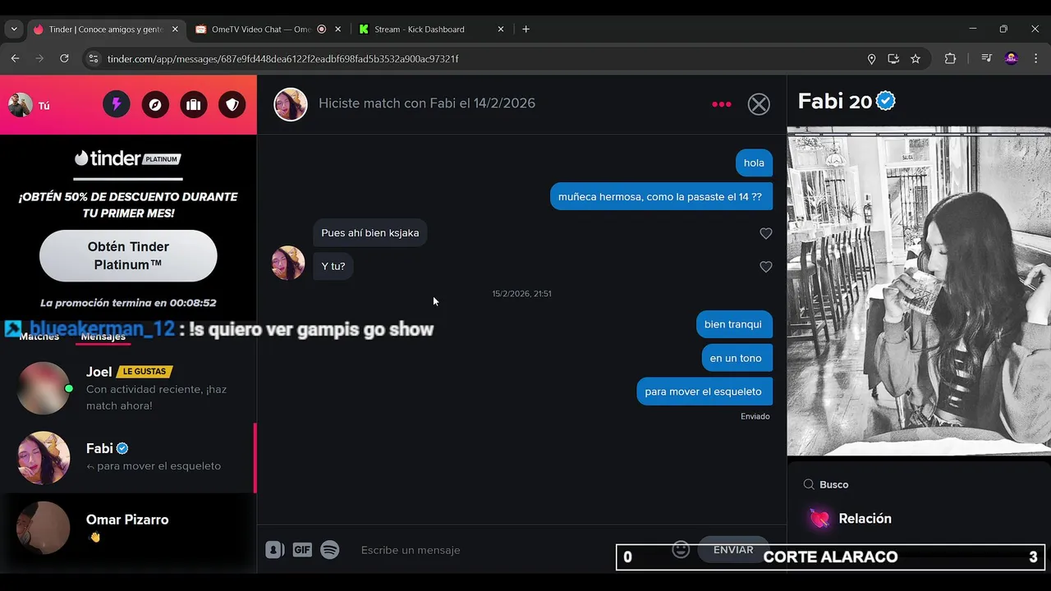Bookmark this page with the star icon
Screen dimensions: 1051x591
coord(916,58)
